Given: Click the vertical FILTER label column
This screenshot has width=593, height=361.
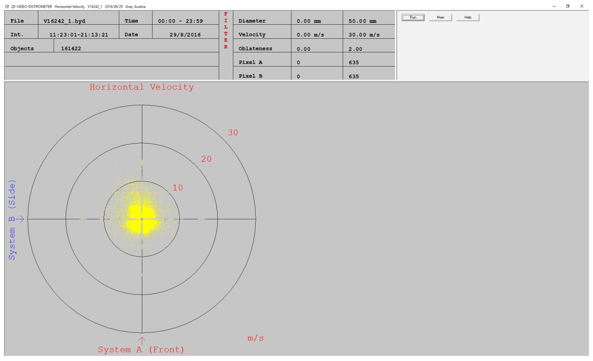Looking at the screenshot, I should 226,30.
